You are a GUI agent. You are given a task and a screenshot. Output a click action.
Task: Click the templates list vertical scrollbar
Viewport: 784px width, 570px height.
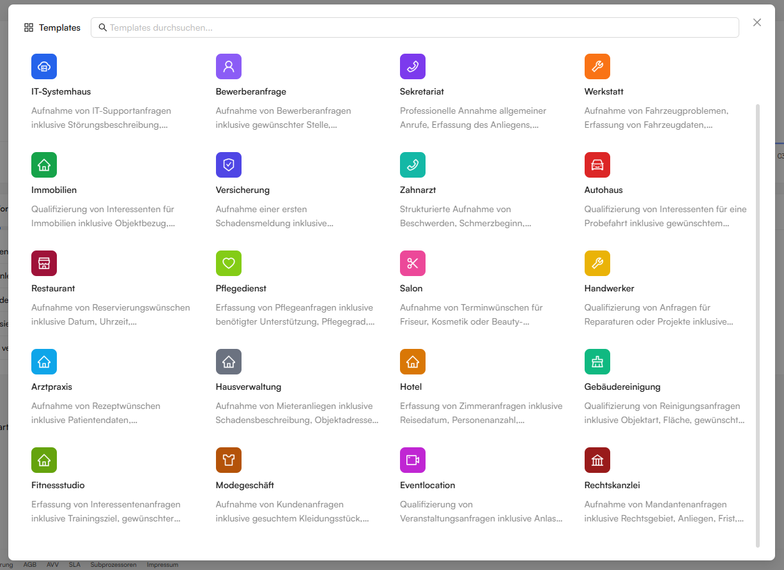coord(758,326)
